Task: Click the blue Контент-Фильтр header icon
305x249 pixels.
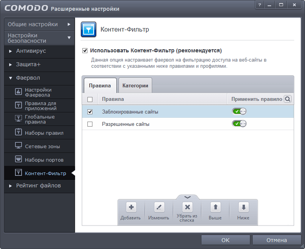Action: pos(89,29)
